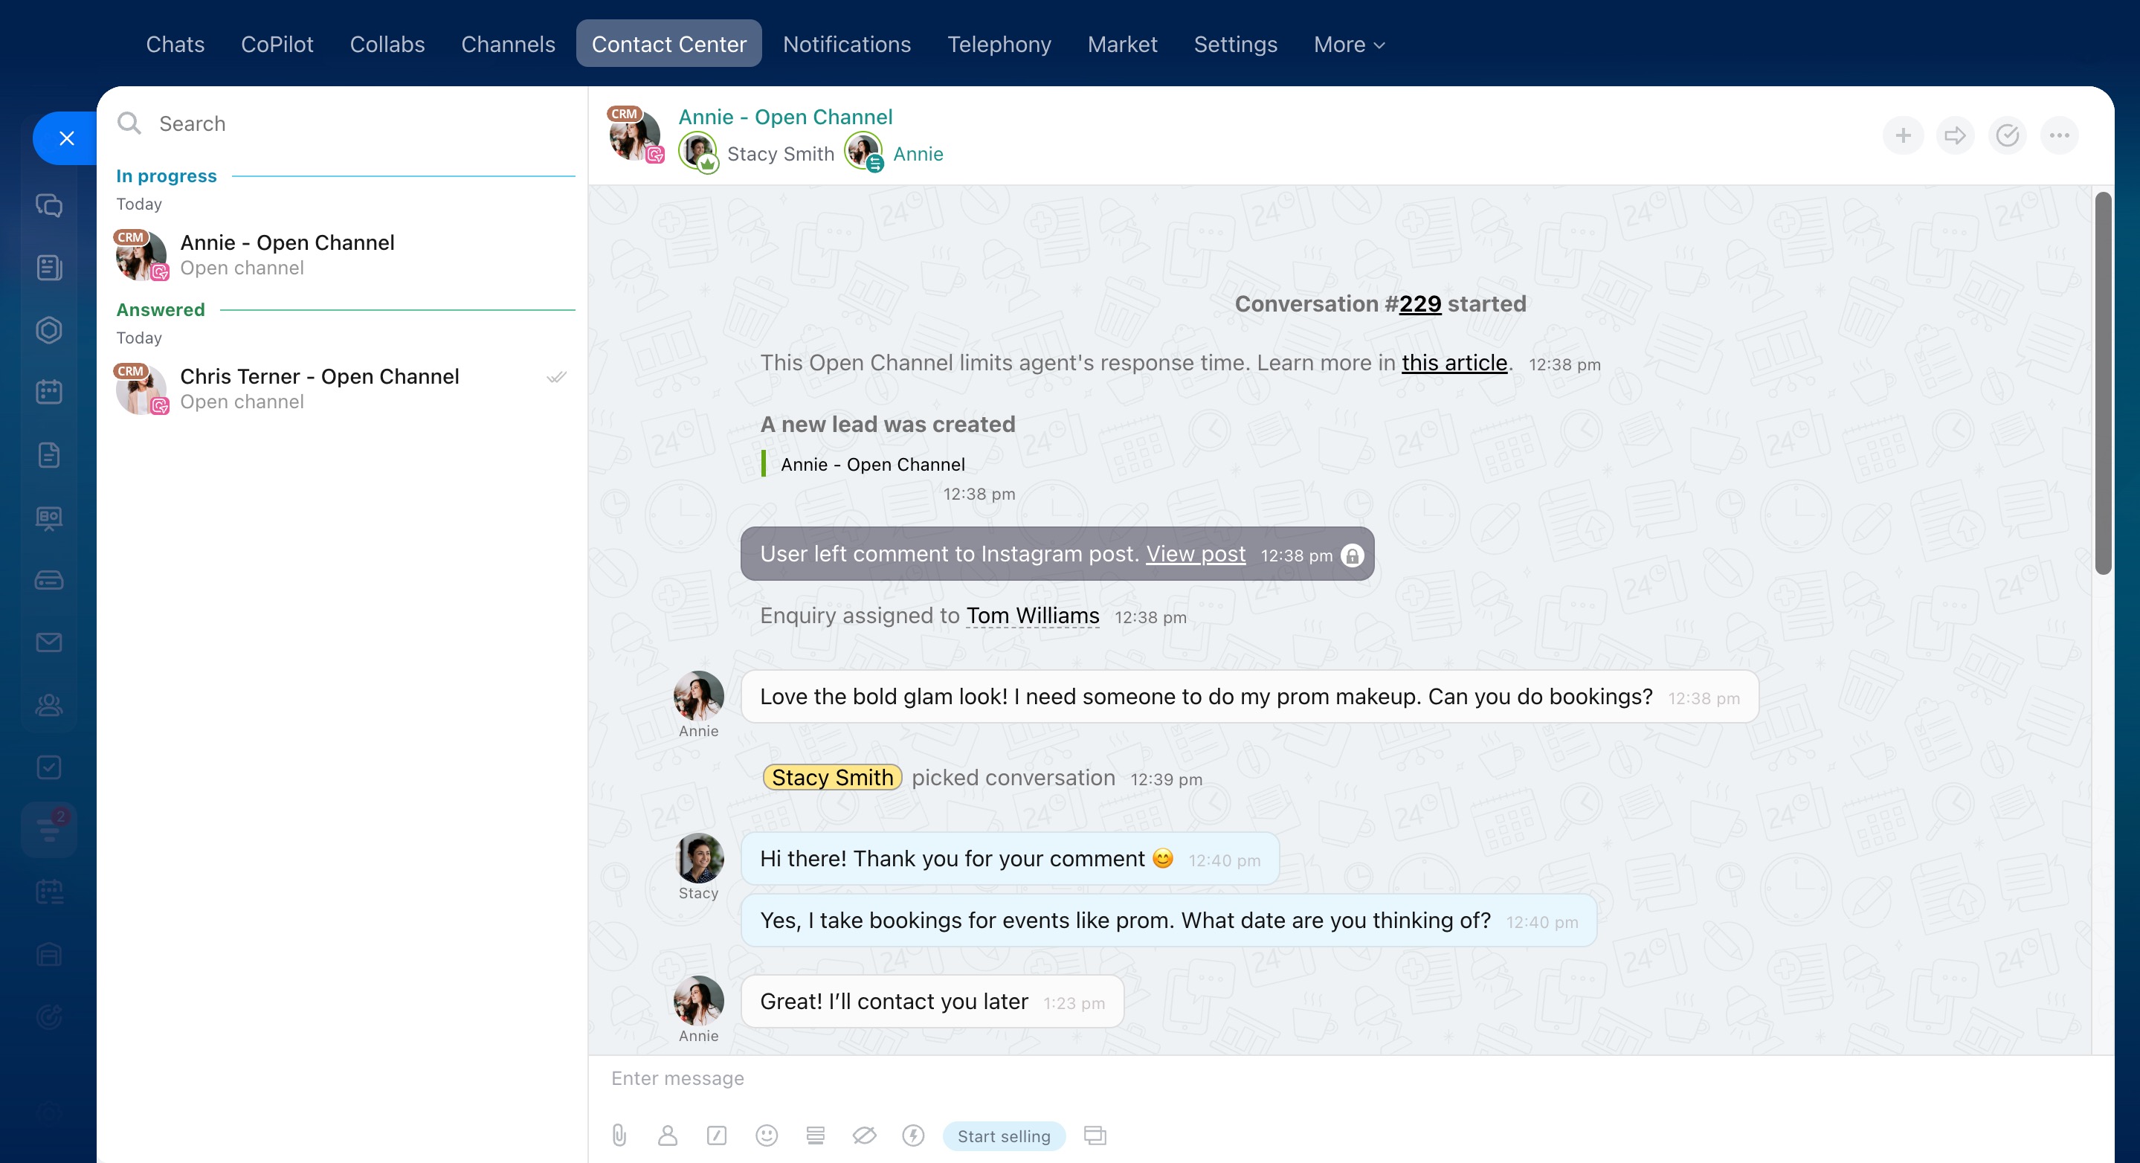Viewport: 2140px width, 1163px height.
Task: Expand the More menu dropdown
Action: coord(1348,44)
